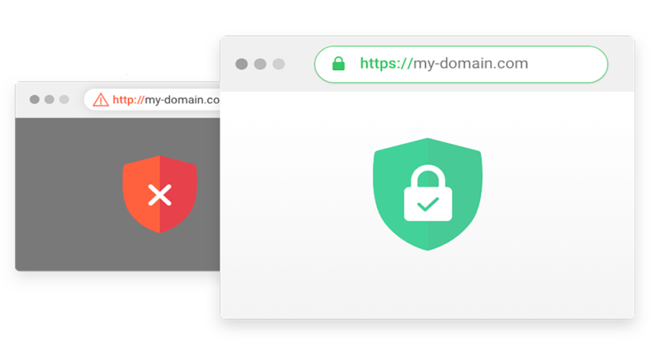The width and height of the screenshot is (650, 340).
Task: Click the orange left half of the red shield
Action: click(141, 194)
